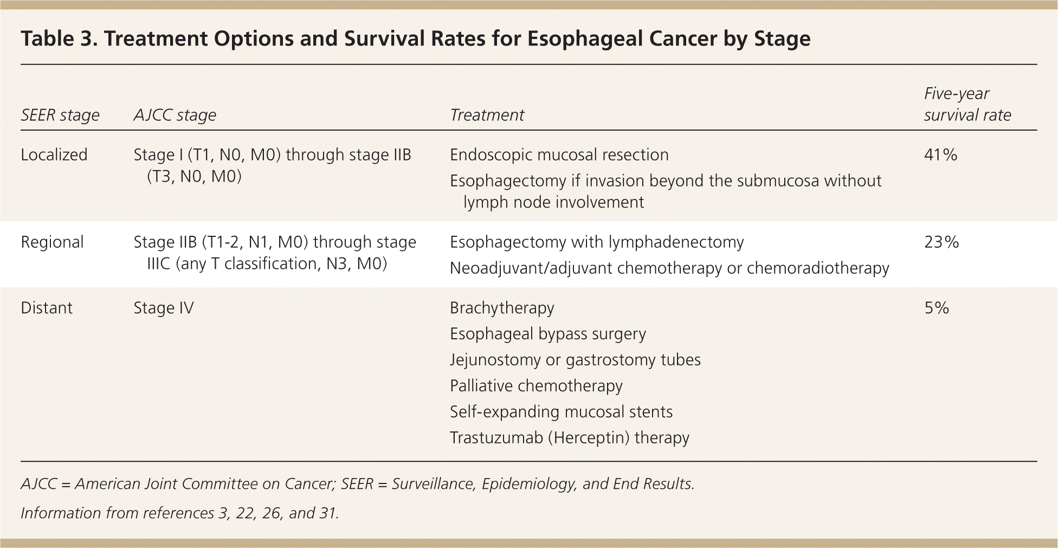Image resolution: width=1058 pixels, height=548 pixels.
Task: Click the AJCC abbreviation footnote line
Action: pos(357,483)
